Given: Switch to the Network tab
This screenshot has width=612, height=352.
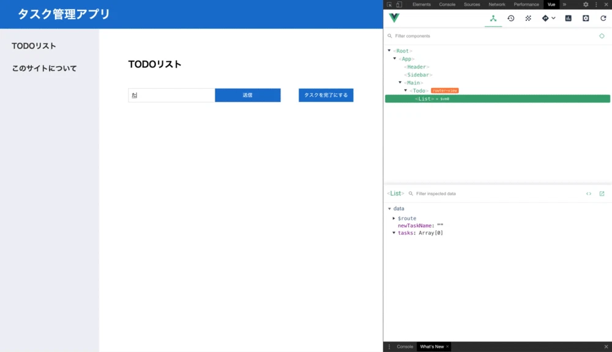Looking at the screenshot, I should point(497,5).
